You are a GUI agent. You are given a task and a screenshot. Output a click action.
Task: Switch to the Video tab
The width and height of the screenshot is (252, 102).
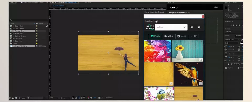pos(169,36)
